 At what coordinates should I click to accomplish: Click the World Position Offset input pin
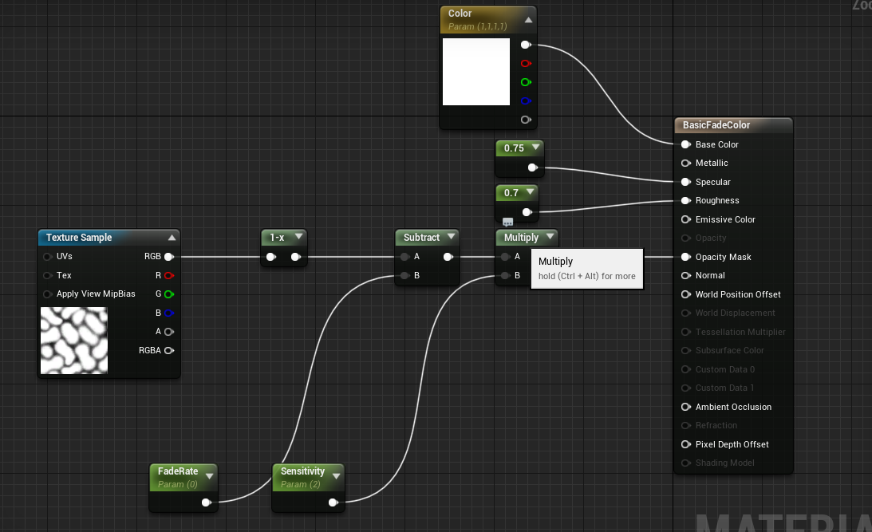click(x=685, y=294)
